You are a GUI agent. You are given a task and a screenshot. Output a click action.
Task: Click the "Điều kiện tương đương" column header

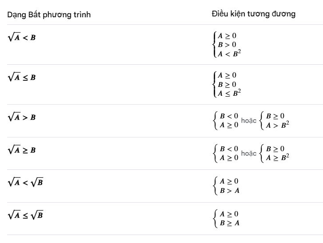pyautogui.click(x=254, y=14)
